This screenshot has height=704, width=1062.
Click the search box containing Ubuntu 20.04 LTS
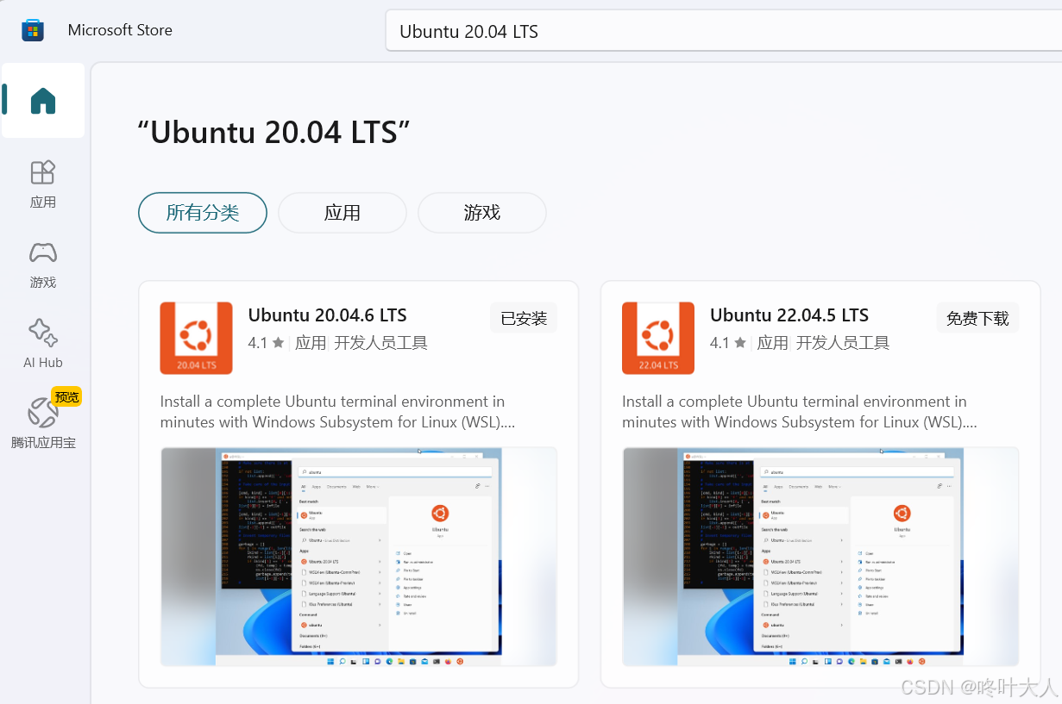point(723,31)
